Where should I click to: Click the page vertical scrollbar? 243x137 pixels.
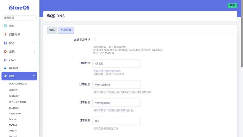(242, 34)
